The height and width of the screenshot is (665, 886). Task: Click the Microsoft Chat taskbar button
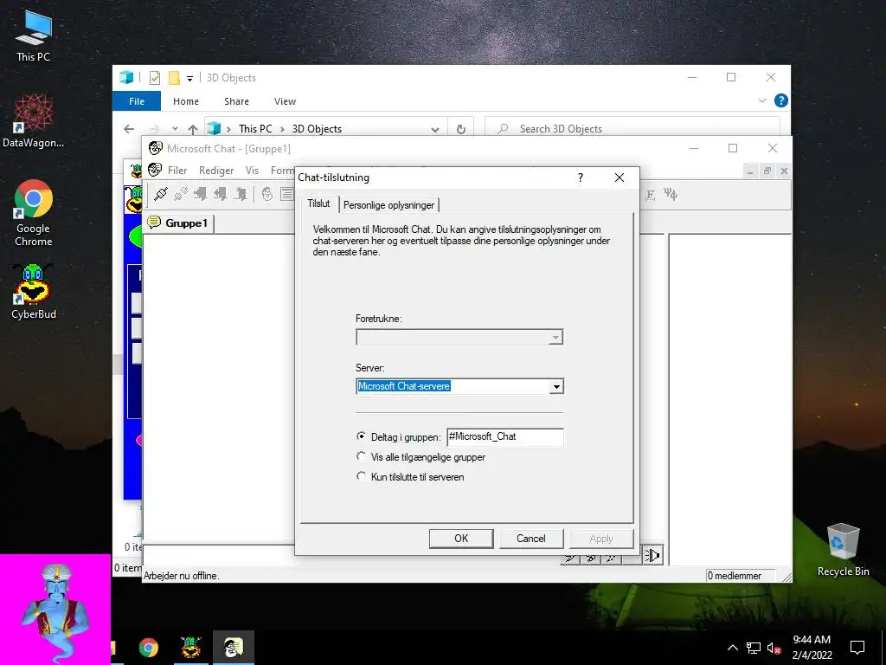(x=234, y=648)
